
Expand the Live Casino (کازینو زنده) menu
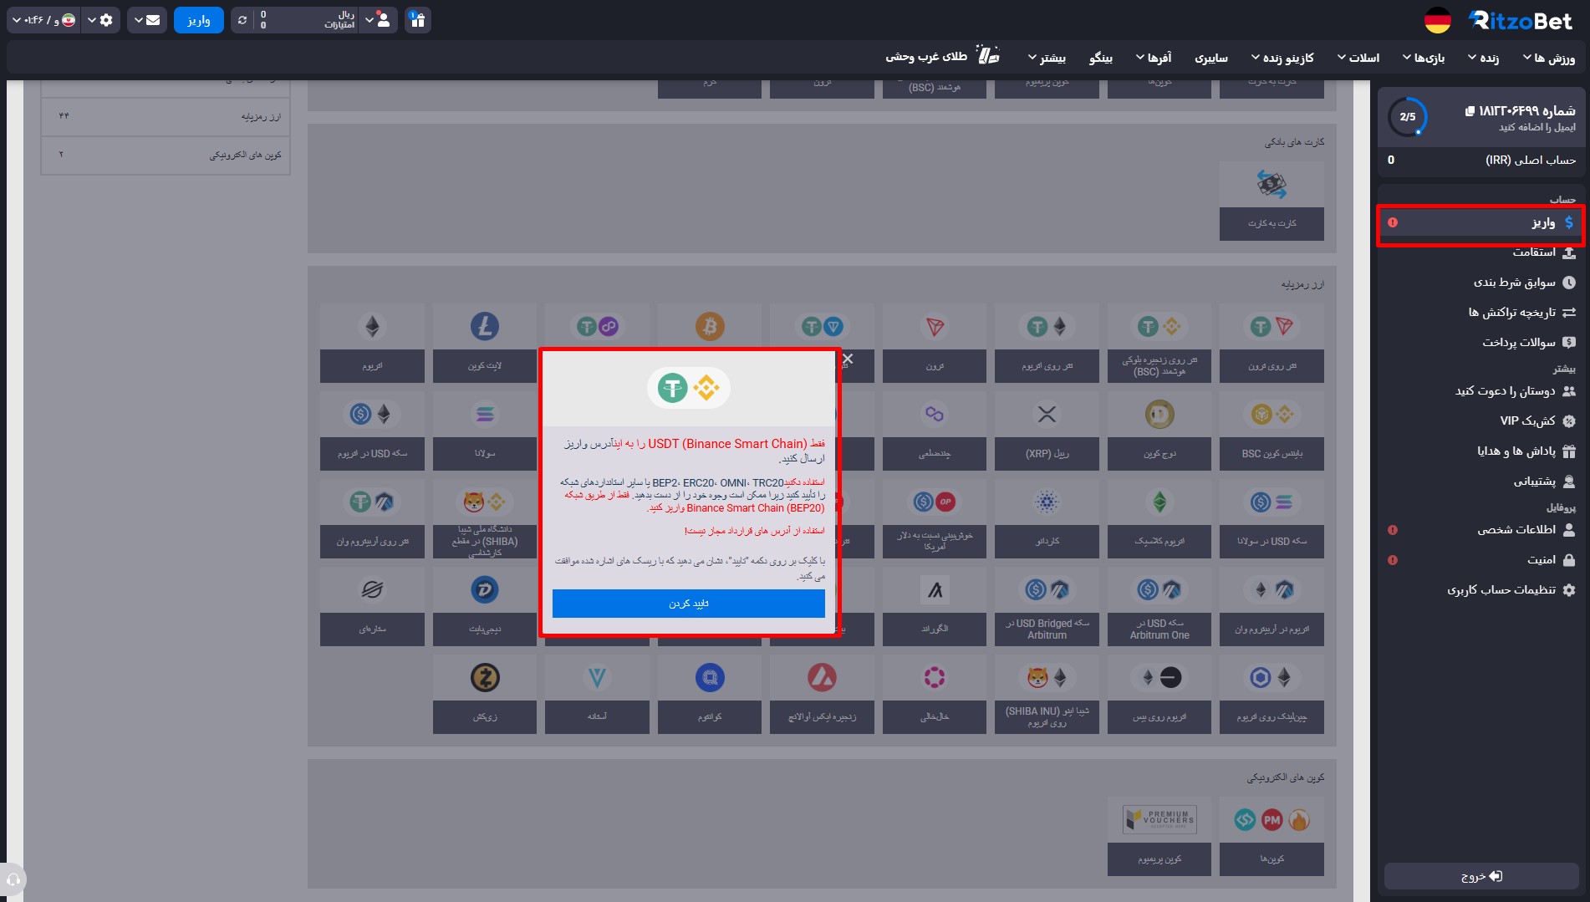(x=1282, y=58)
